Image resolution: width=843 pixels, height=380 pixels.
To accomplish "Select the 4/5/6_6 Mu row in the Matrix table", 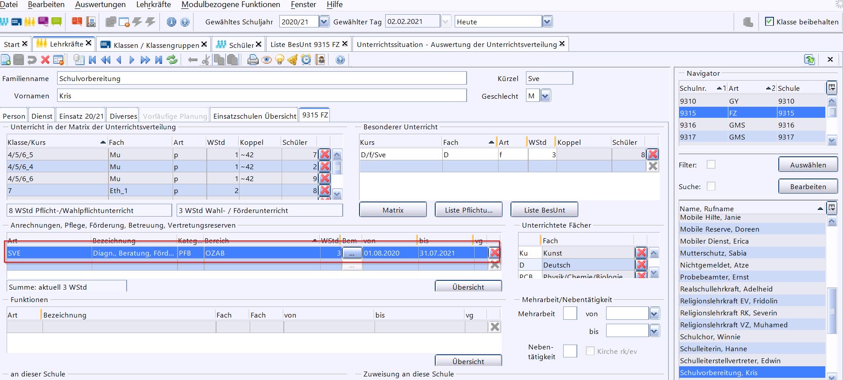I will pyautogui.click(x=162, y=178).
